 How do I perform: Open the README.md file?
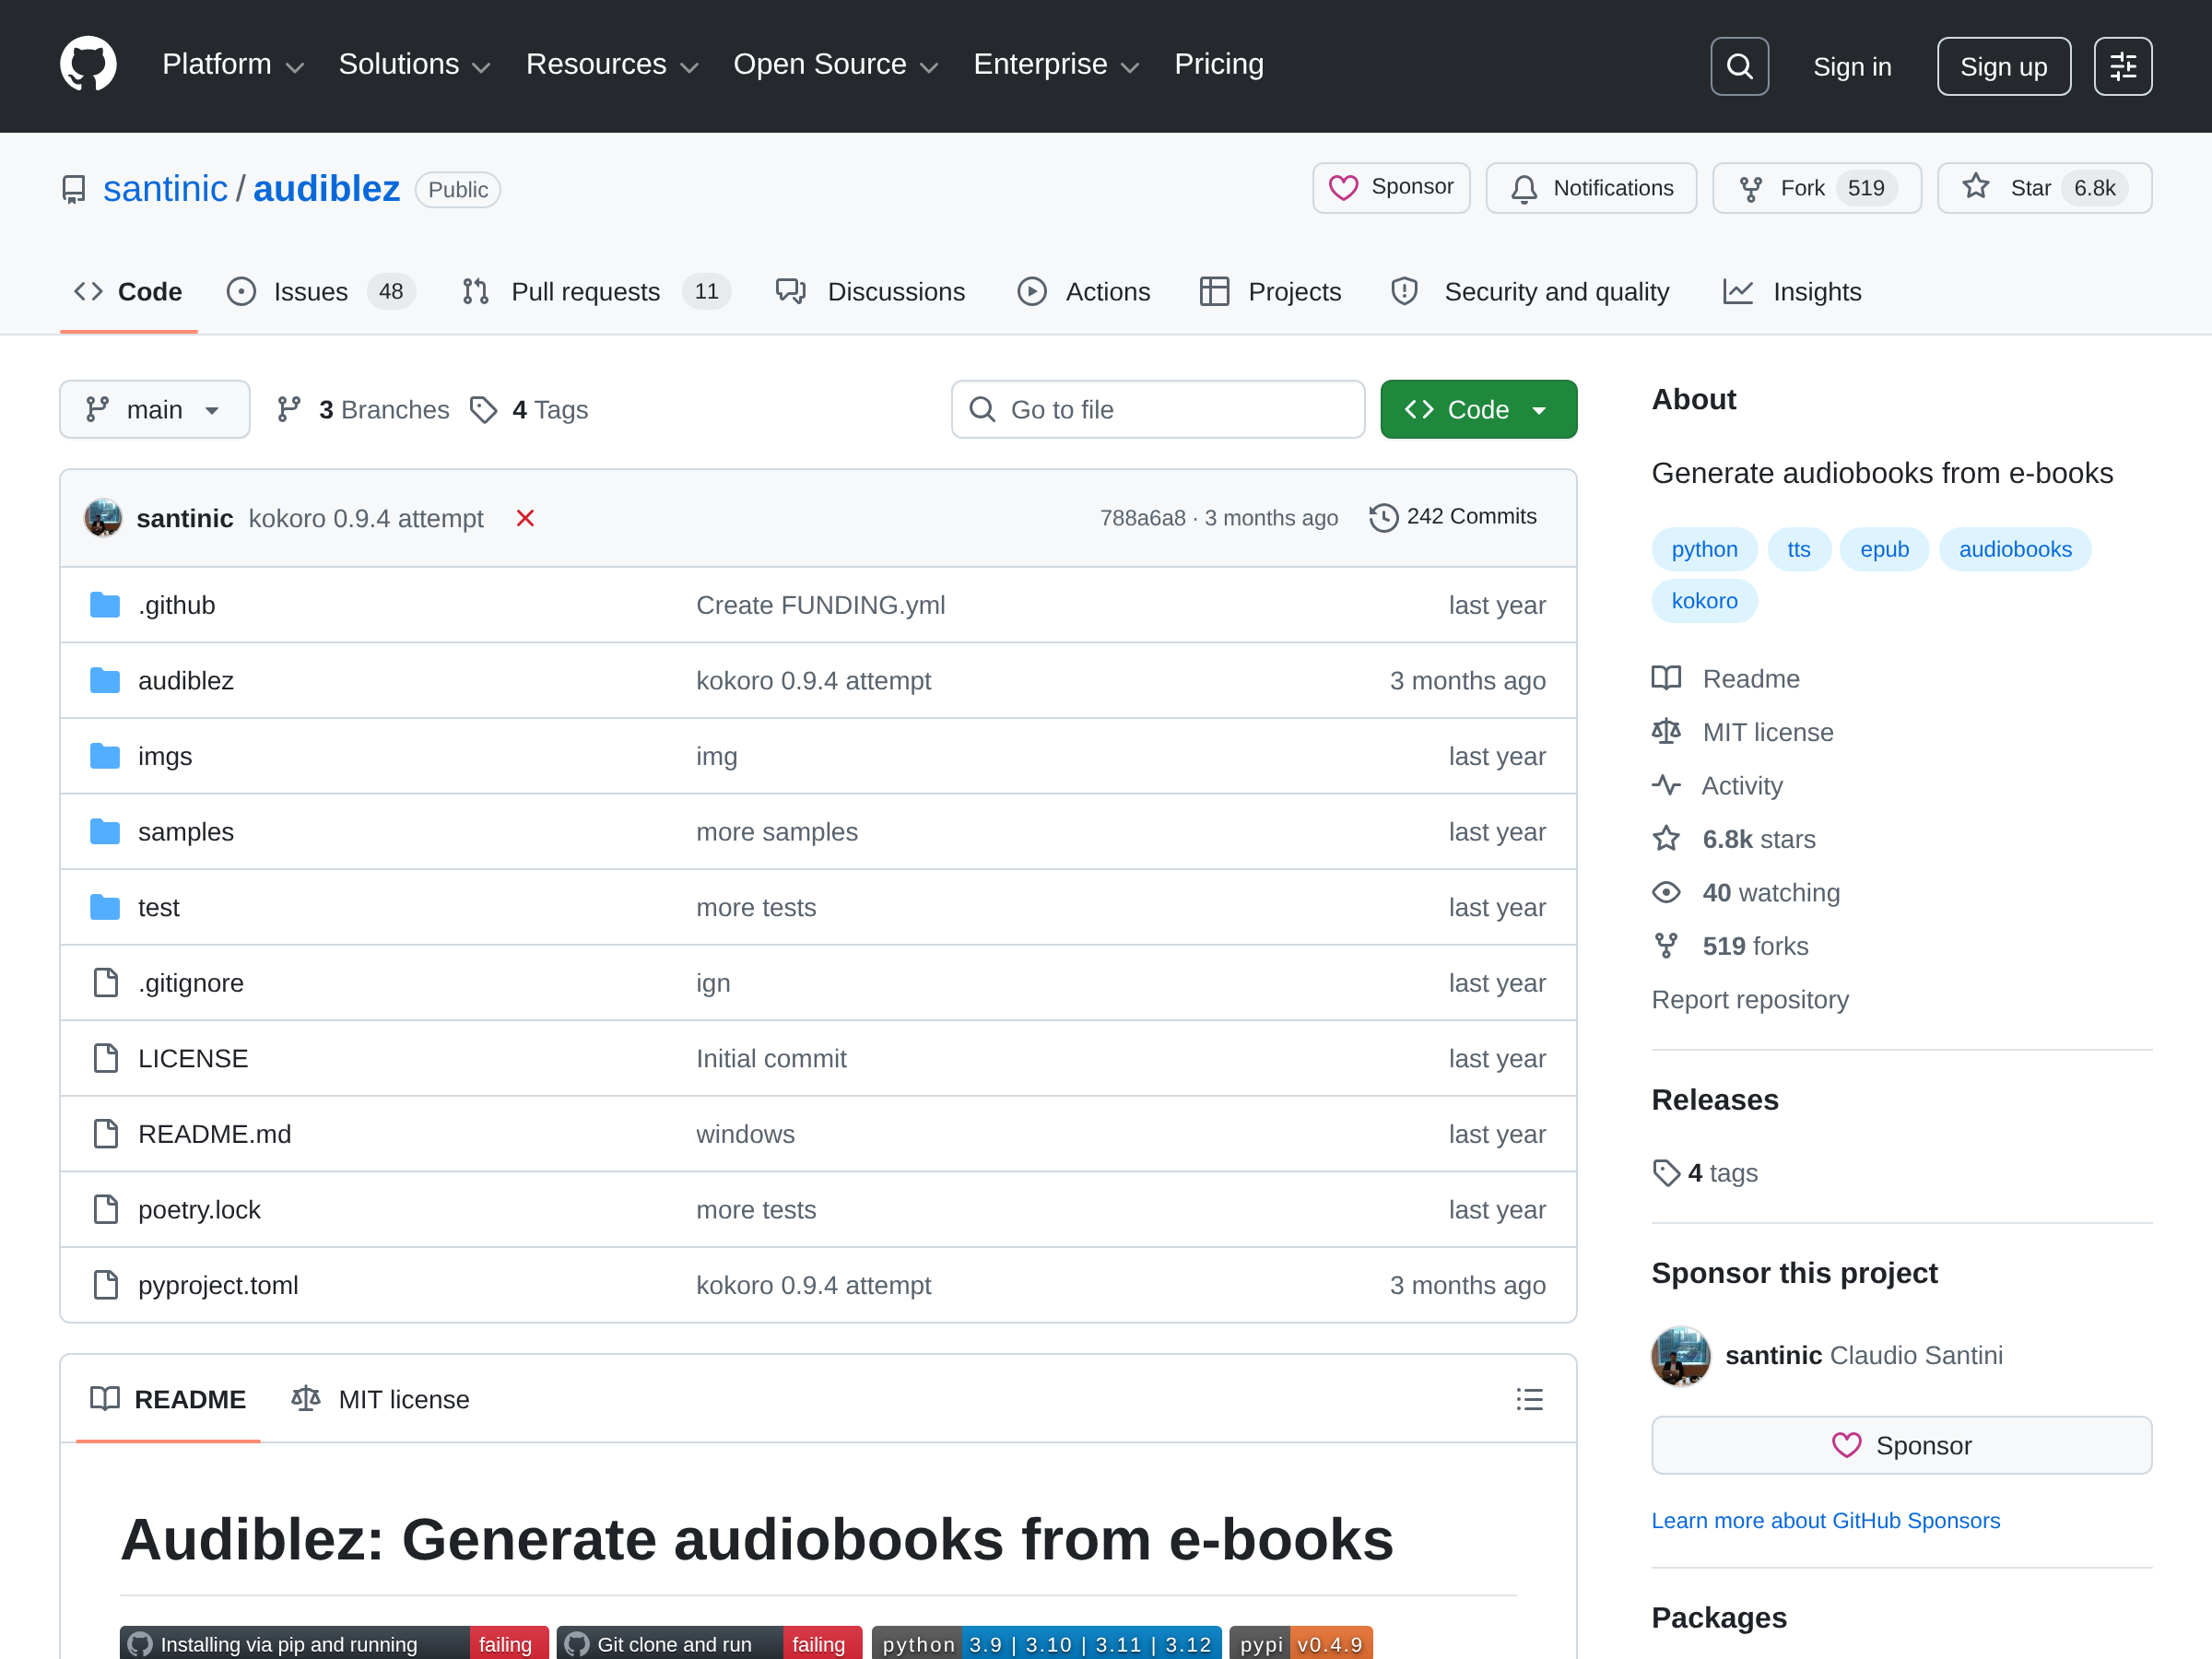[215, 1134]
